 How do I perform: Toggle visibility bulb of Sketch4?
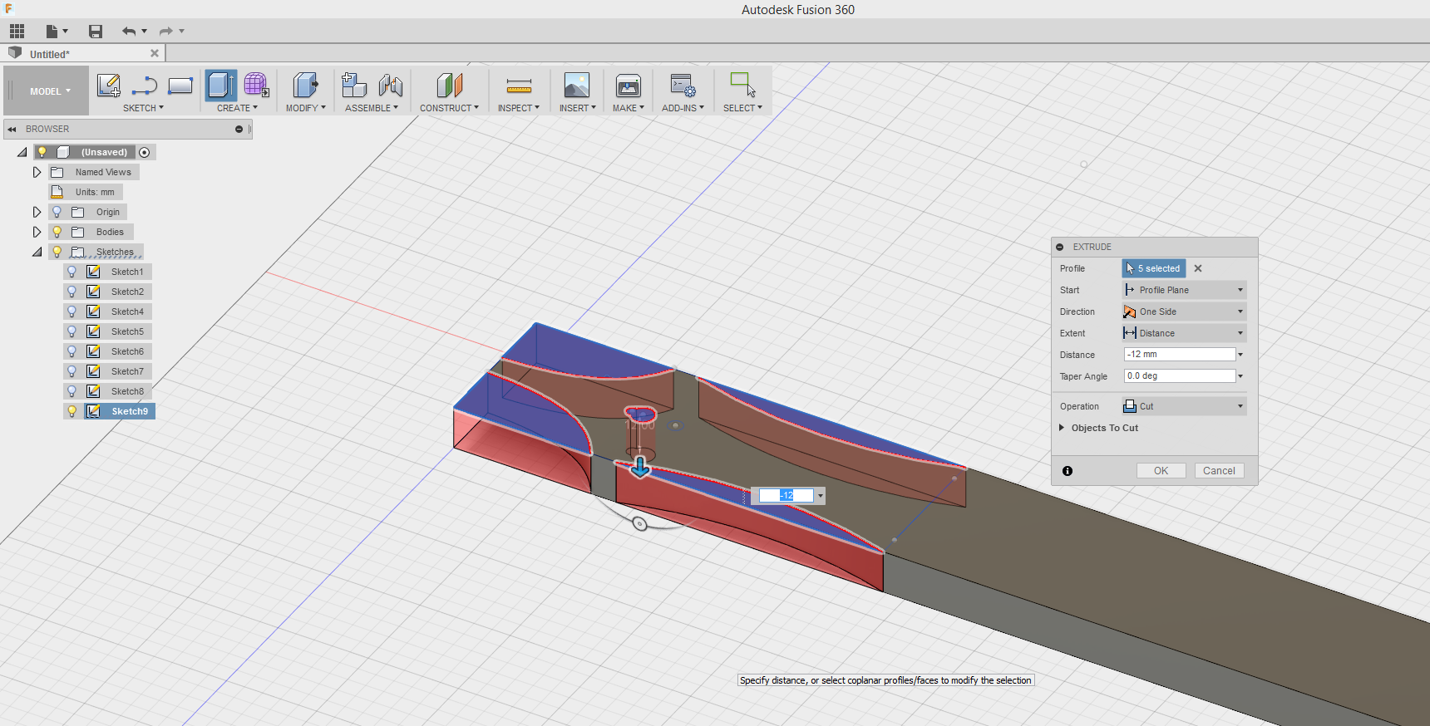coord(72,311)
